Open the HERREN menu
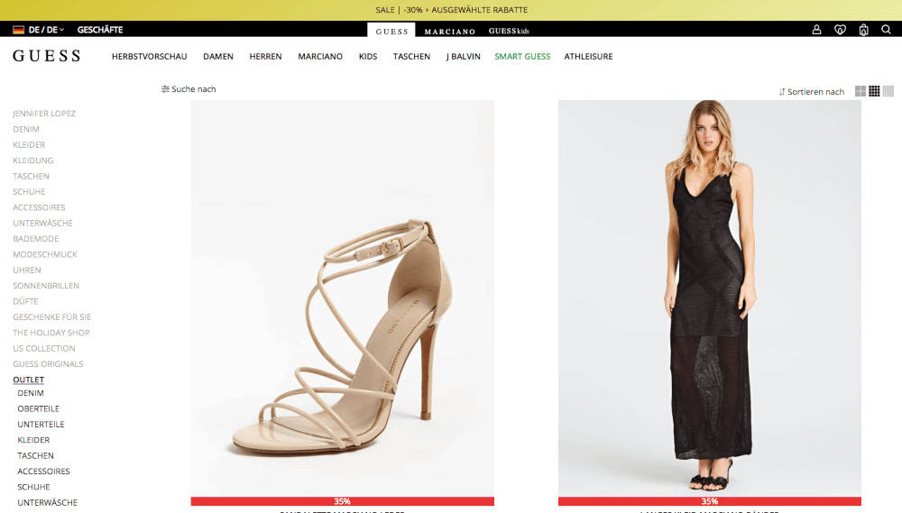Viewport: 902px width, 513px height. (x=265, y=57)
